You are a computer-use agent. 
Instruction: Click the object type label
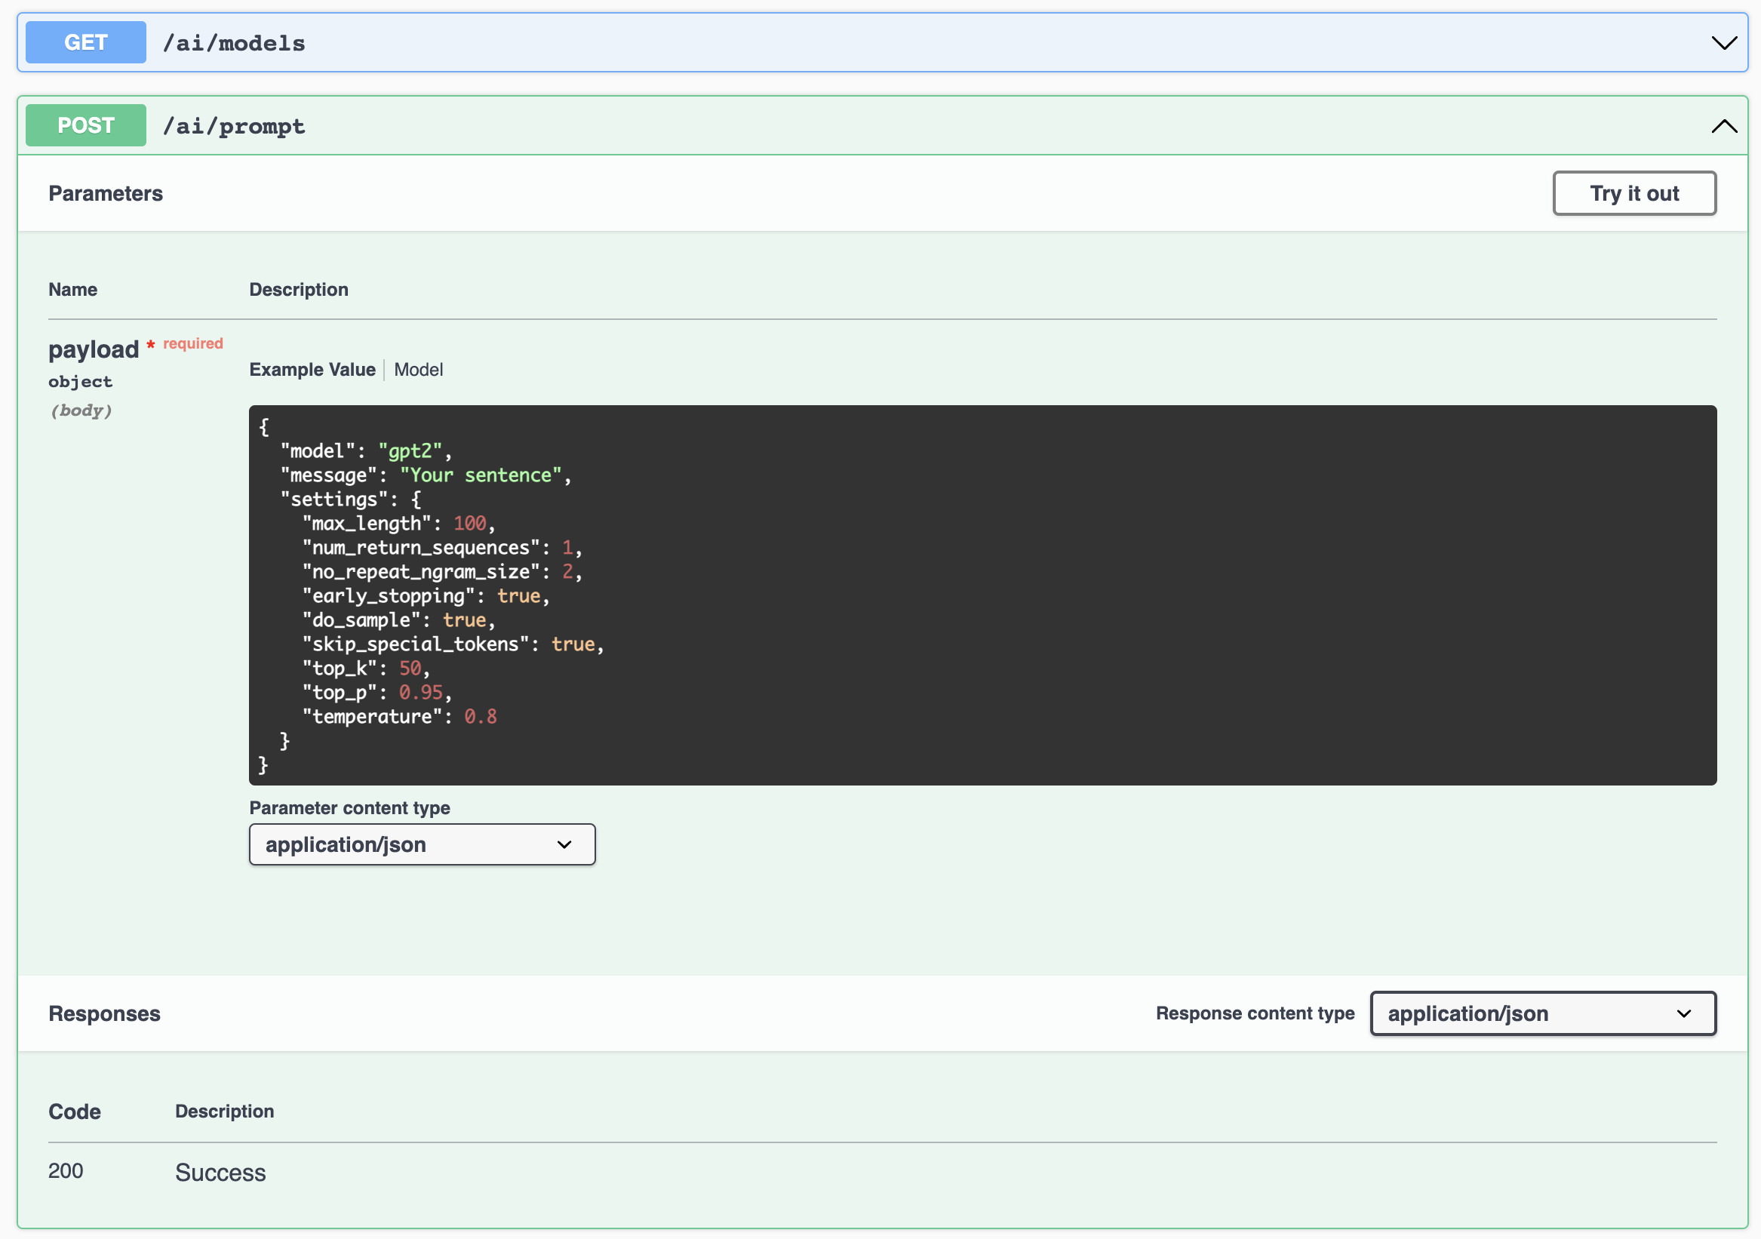81,382
